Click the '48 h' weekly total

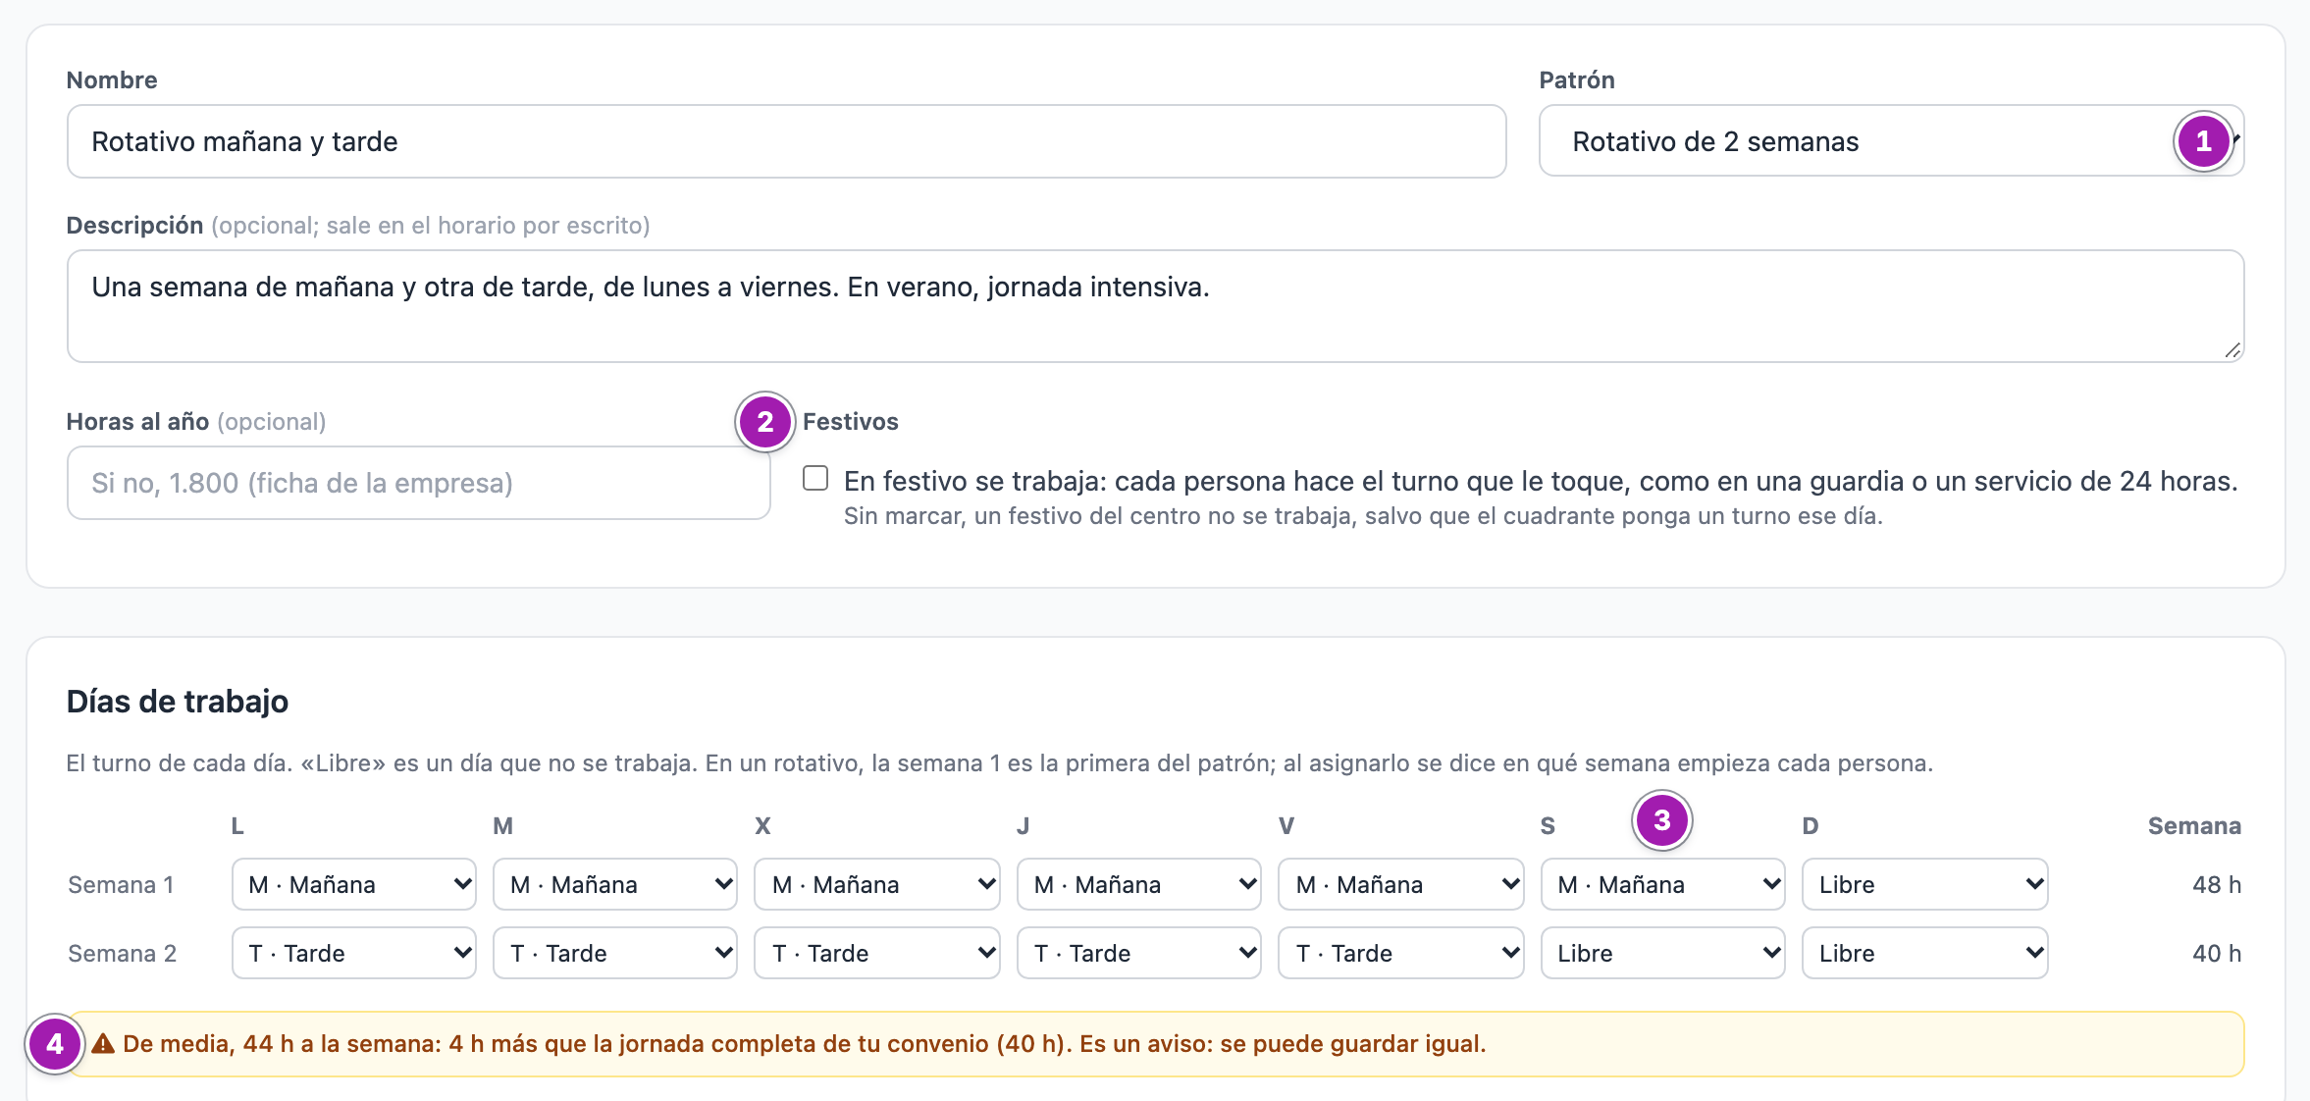point(2217,885)
